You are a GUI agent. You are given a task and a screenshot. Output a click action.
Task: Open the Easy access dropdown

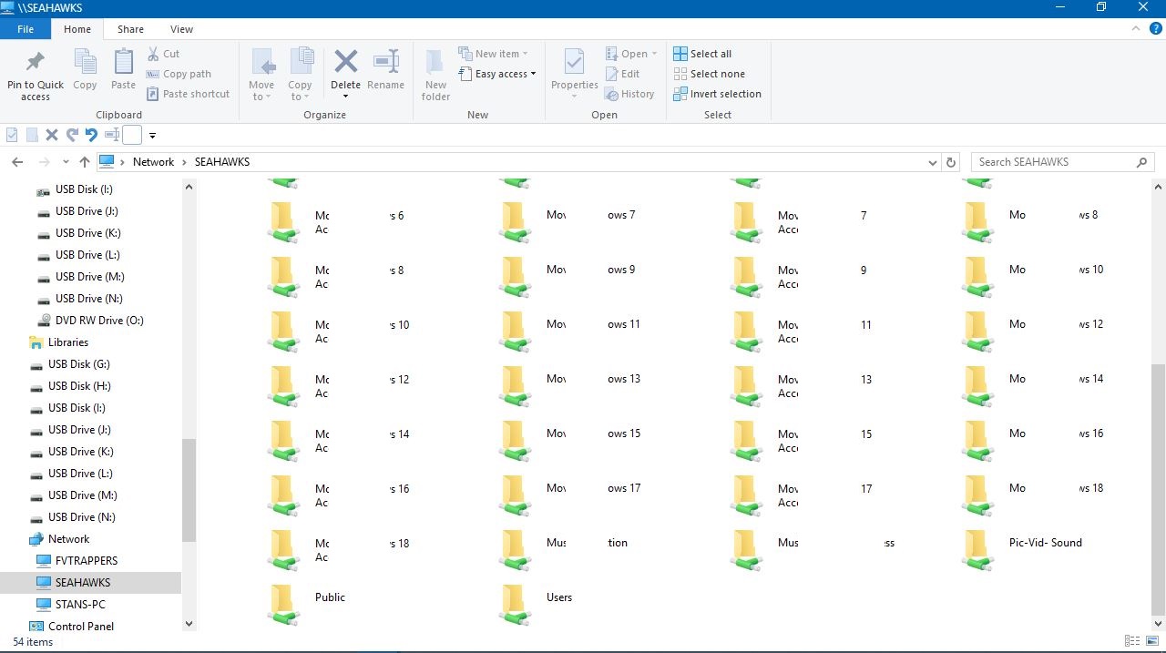[x=497, y=74]
